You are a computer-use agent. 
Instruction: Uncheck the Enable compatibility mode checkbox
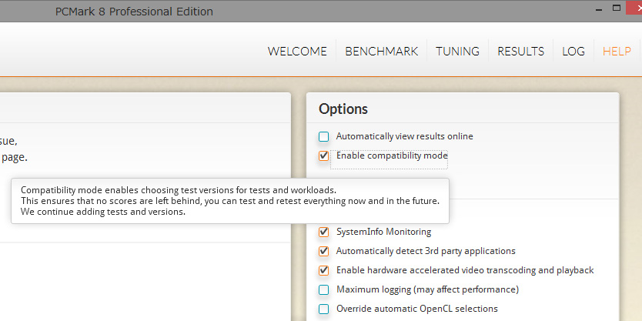(324, 156)
